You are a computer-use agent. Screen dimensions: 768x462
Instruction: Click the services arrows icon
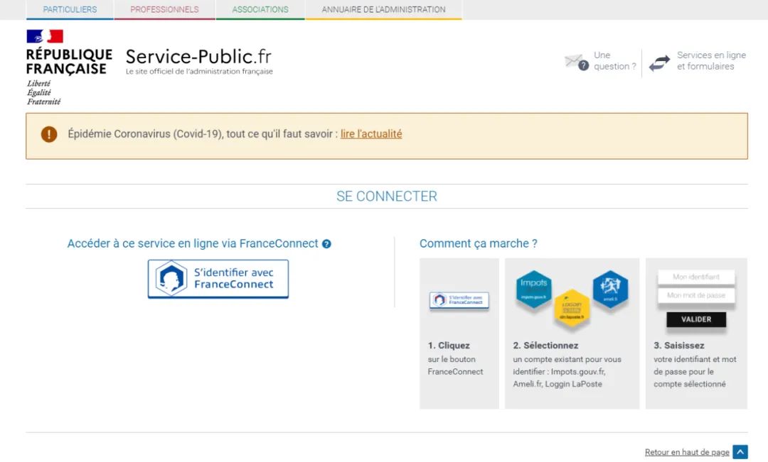(x=659, y=62)
